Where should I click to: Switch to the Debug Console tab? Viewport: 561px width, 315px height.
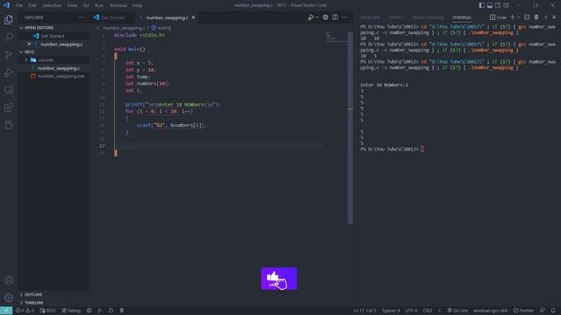click(x=428, y=17)
